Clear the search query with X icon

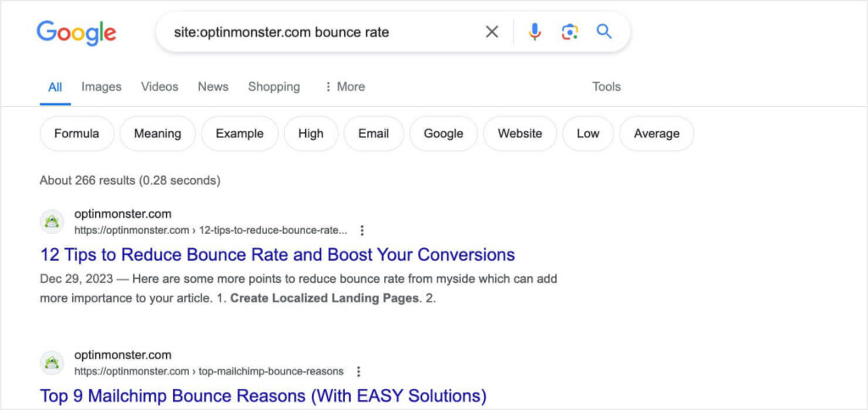click(x=492, y=32)
